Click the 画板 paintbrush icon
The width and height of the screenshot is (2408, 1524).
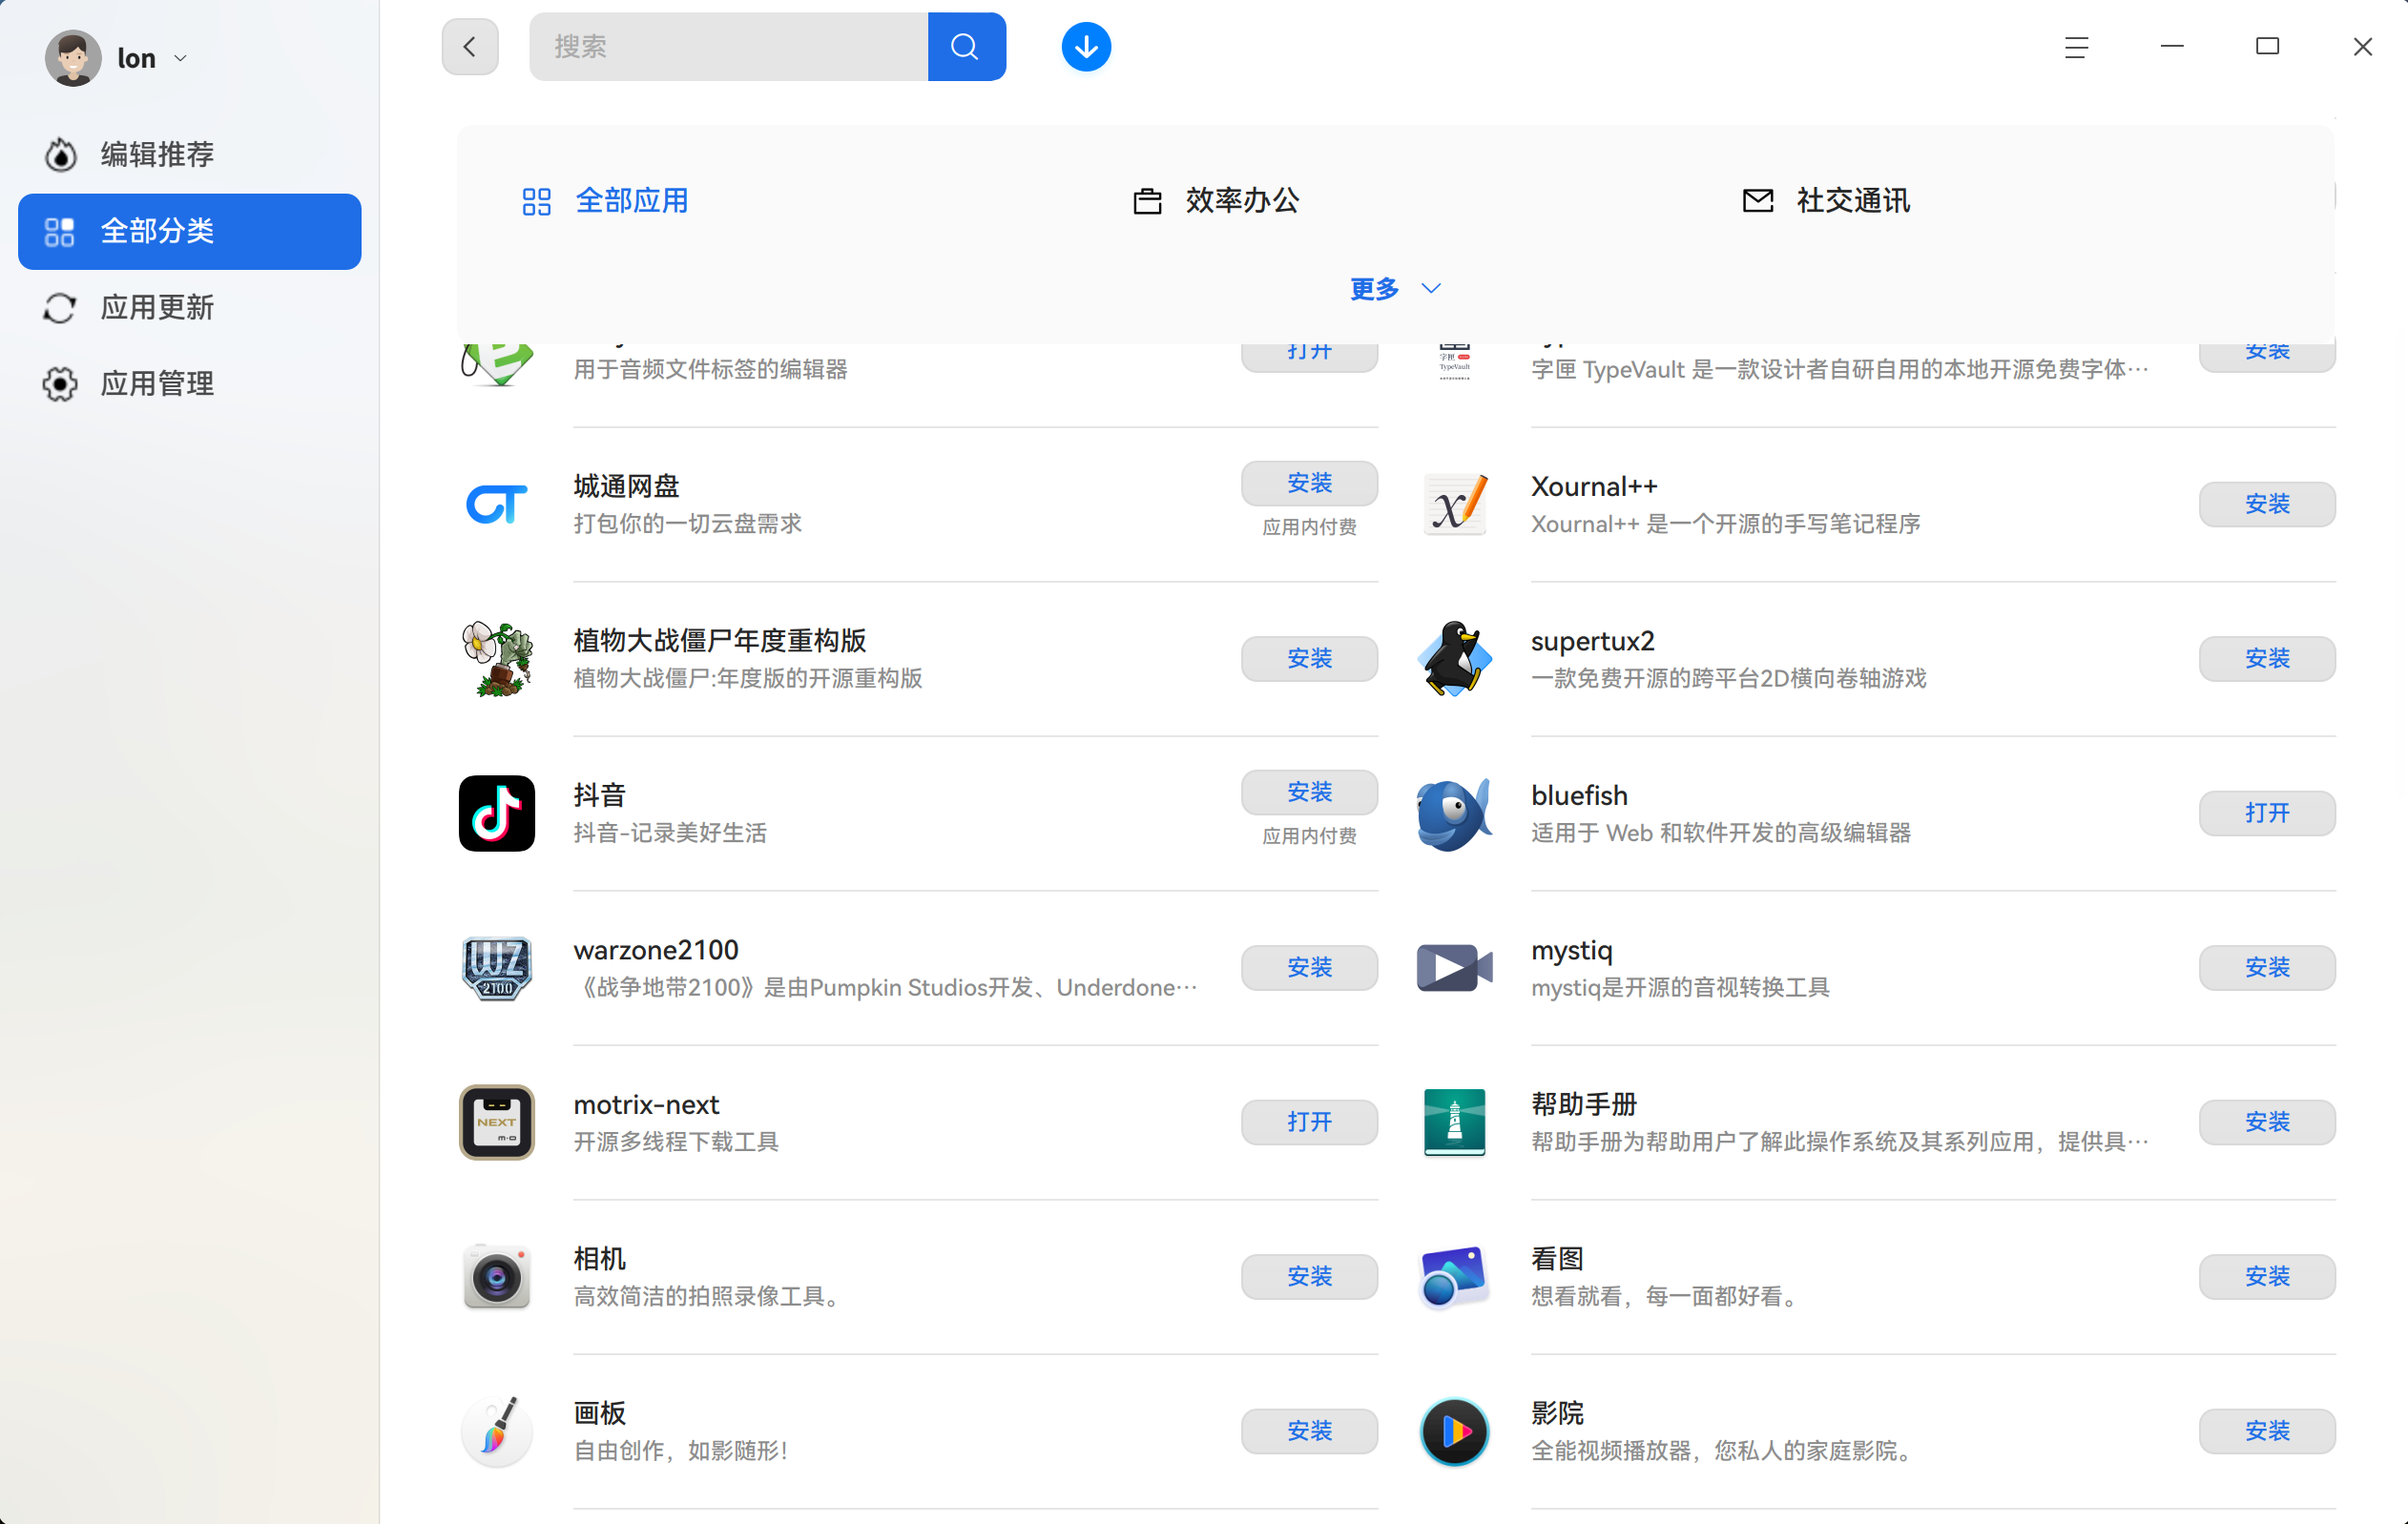coord(496,1431)
